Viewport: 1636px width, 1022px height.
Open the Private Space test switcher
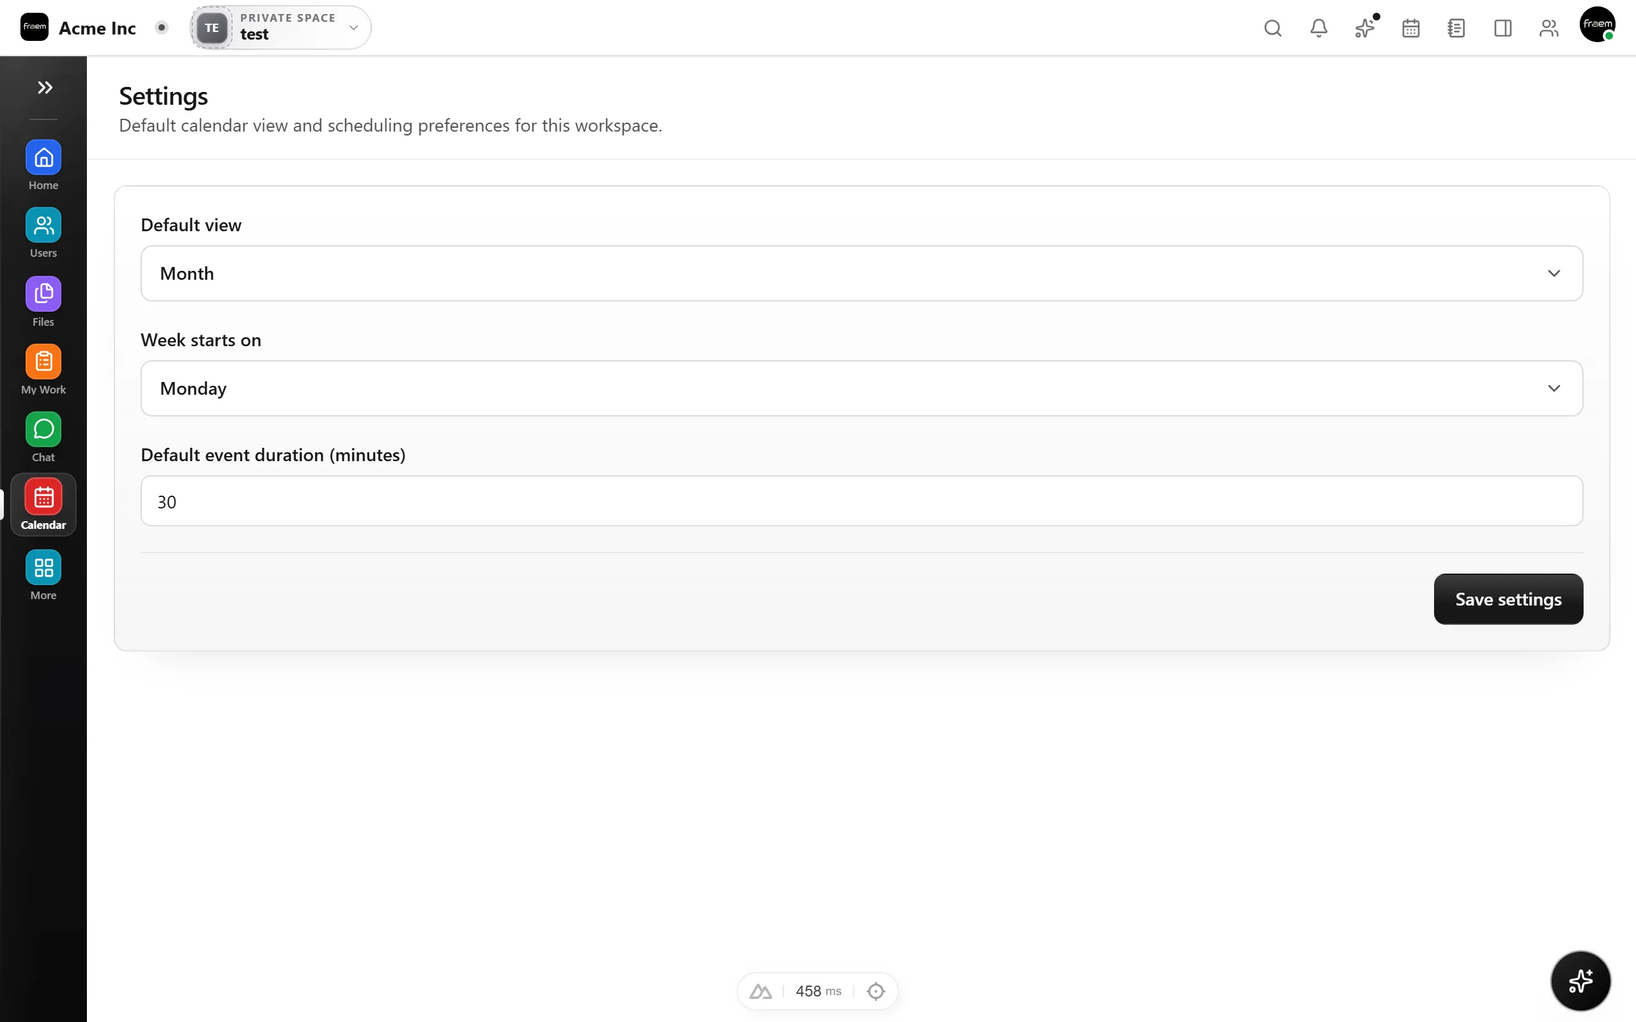pos(281,27)
